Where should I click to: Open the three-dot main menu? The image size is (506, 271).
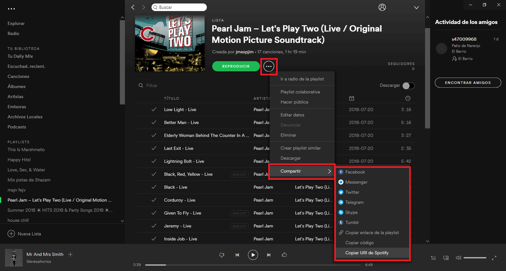coord(11,9)
